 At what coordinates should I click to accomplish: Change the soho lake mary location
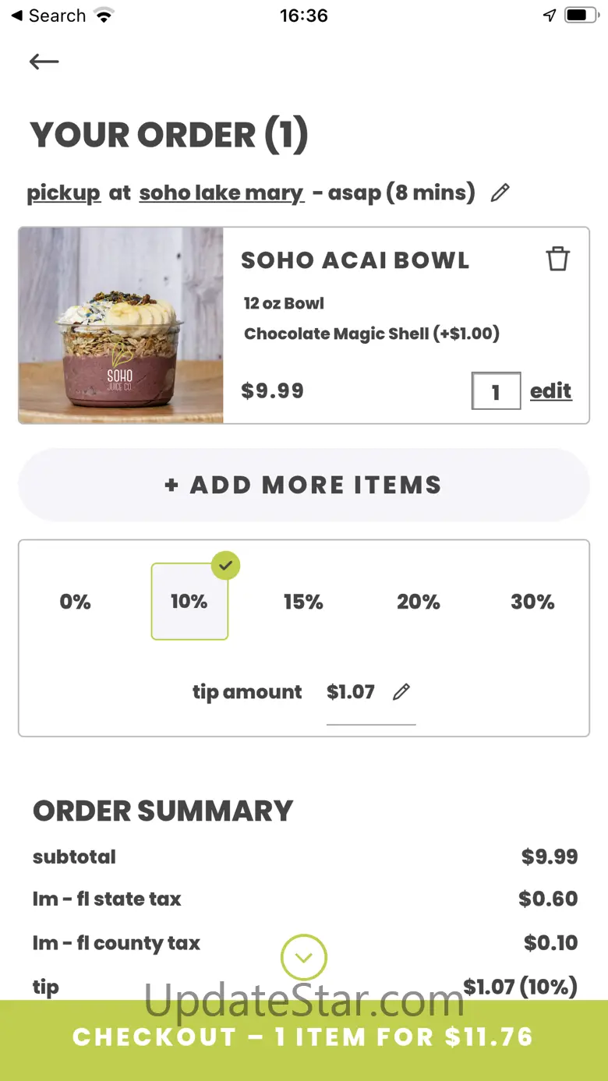tap(221, 193)
